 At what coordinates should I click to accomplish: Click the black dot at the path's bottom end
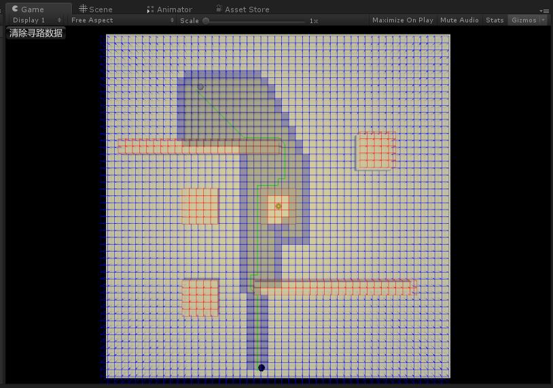pyautogui.click(x=262, y=368)
